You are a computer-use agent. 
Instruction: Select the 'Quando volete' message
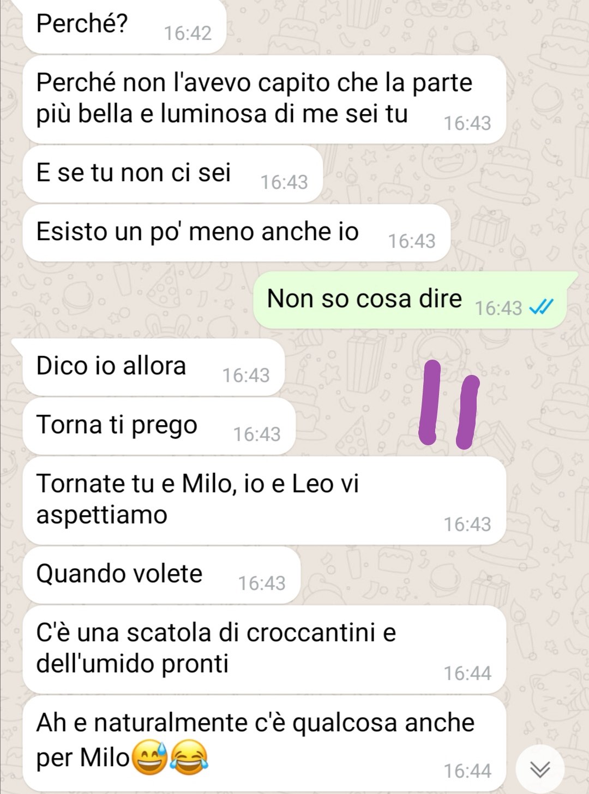[161, 575]
